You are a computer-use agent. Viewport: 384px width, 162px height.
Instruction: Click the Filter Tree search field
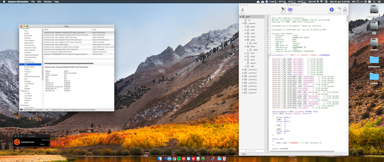[x=252, y=151]
